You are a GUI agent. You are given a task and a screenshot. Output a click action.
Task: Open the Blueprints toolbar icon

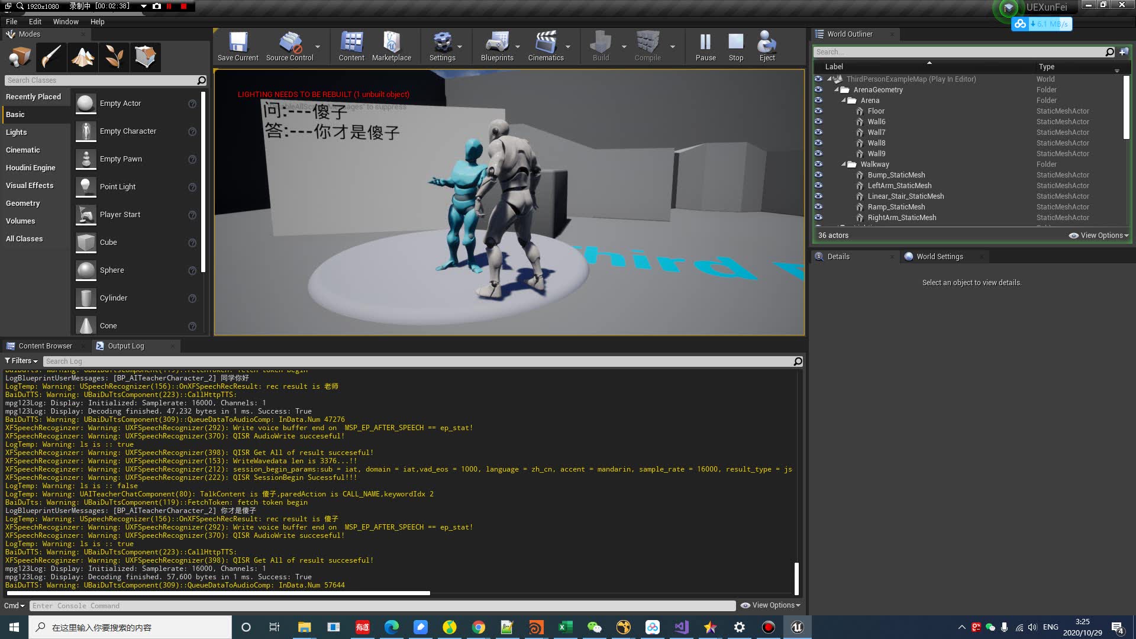(497, 46)
